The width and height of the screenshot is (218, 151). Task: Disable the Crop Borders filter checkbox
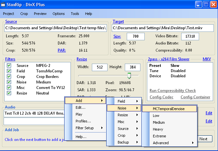(9, 76)
